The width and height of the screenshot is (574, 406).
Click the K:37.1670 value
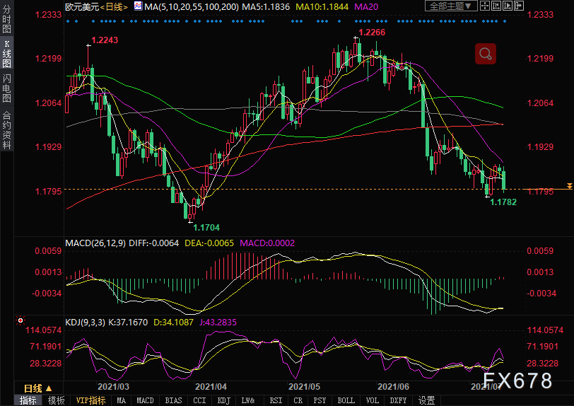[x=128, y=323]
